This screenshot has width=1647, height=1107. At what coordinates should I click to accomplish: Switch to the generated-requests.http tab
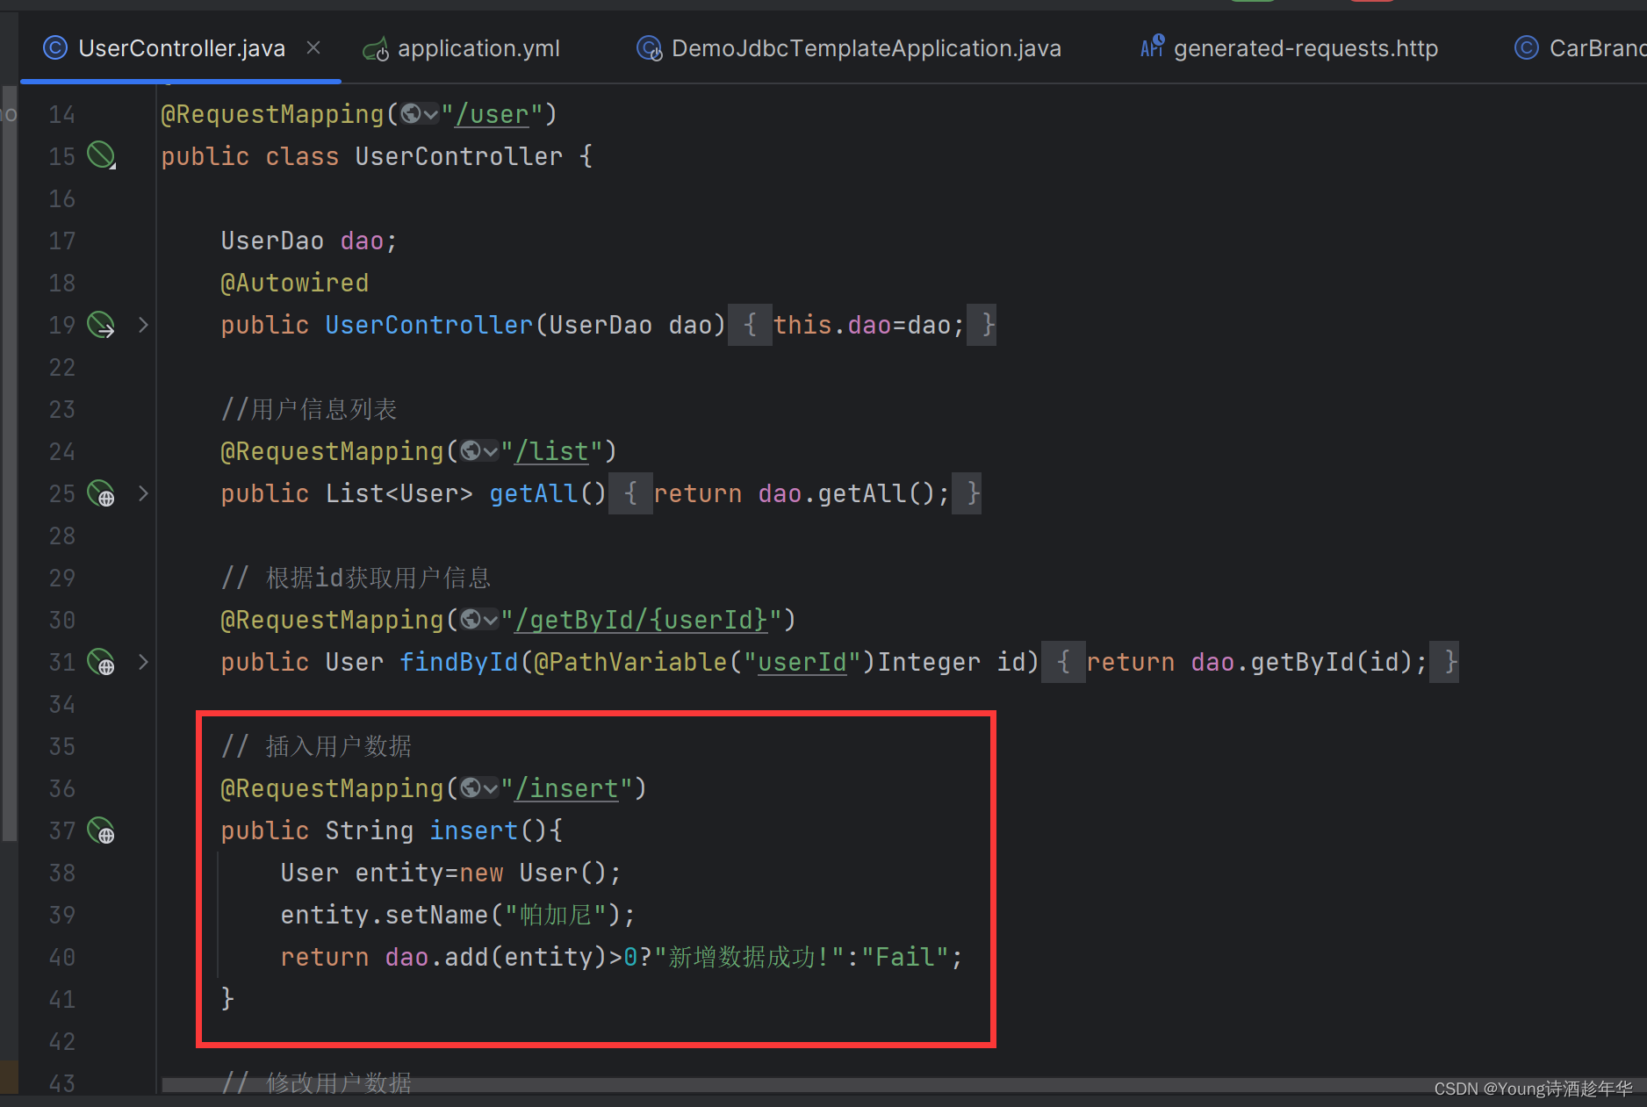coord(1305,48)
